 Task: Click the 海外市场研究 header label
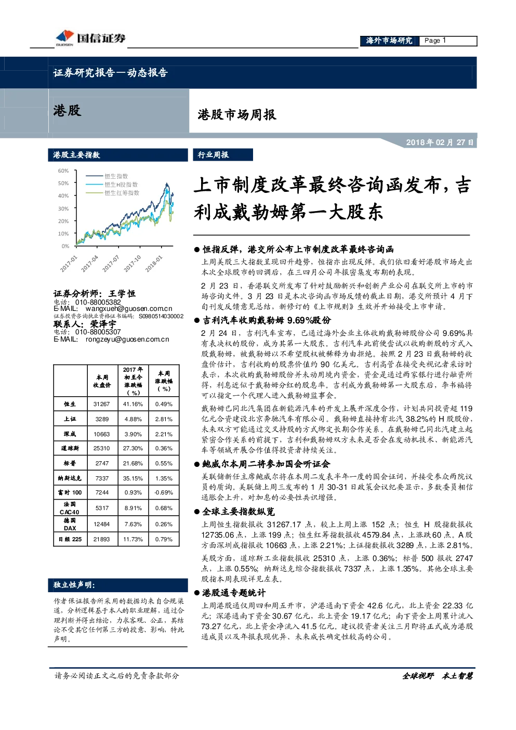(389, 41)
